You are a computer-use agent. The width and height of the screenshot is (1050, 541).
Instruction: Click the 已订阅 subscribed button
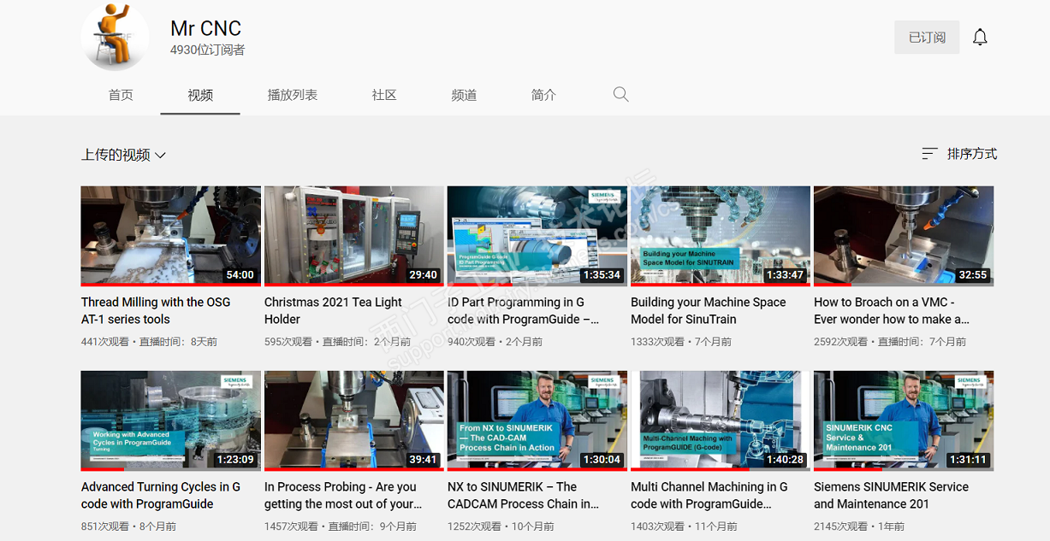click(927, 38)
